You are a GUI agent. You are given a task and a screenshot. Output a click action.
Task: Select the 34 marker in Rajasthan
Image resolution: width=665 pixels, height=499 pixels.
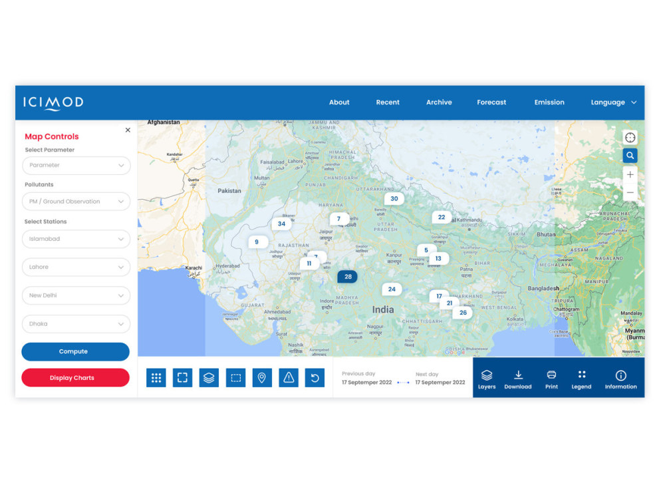point(281,224)
